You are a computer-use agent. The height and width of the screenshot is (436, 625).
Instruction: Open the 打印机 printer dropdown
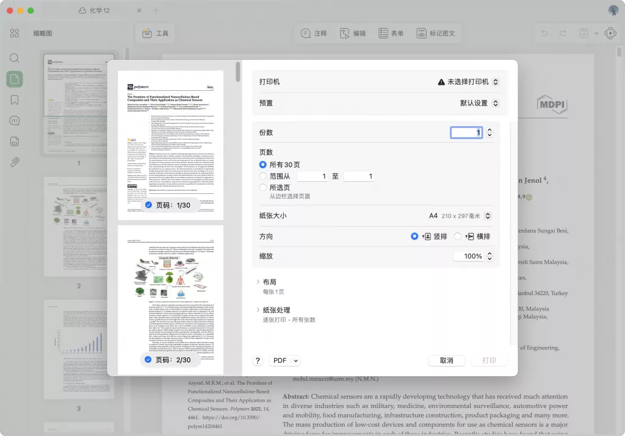point(468,82)
